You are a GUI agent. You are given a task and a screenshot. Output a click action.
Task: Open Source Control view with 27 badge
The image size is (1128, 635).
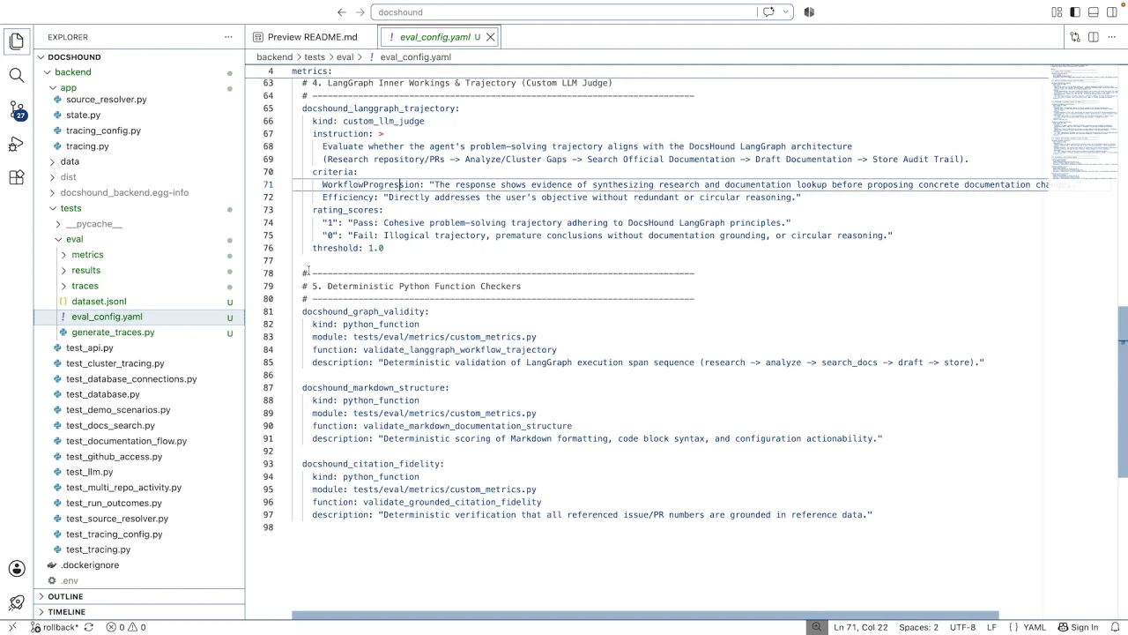17,110
